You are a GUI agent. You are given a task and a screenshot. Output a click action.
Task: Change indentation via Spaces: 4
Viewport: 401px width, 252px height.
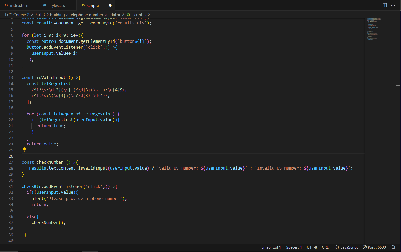click(294, 247)
